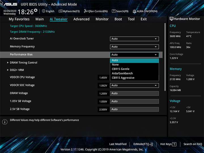Click the 12.164 V reading
Image resolution: width=204 pixels, height=153 pixels.
(x=174, y=111)
